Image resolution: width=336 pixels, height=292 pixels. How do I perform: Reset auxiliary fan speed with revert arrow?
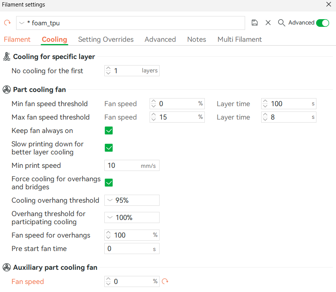(165, 282)
